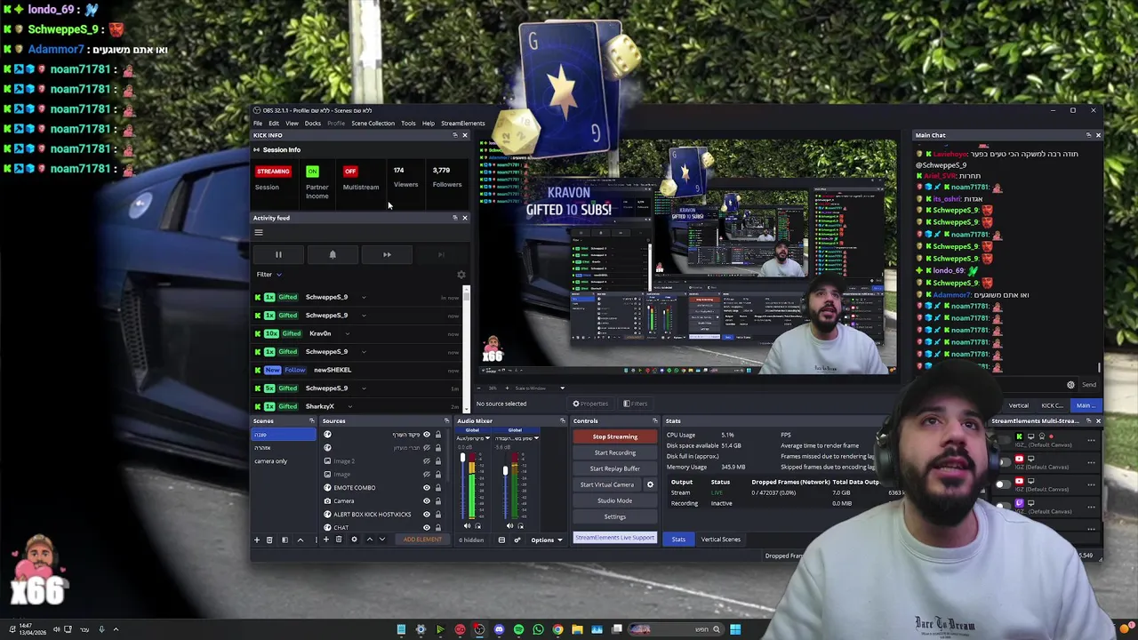Click ADD ELEMENT in Sources panel
1138x640 pixels.
click(422, 540)
